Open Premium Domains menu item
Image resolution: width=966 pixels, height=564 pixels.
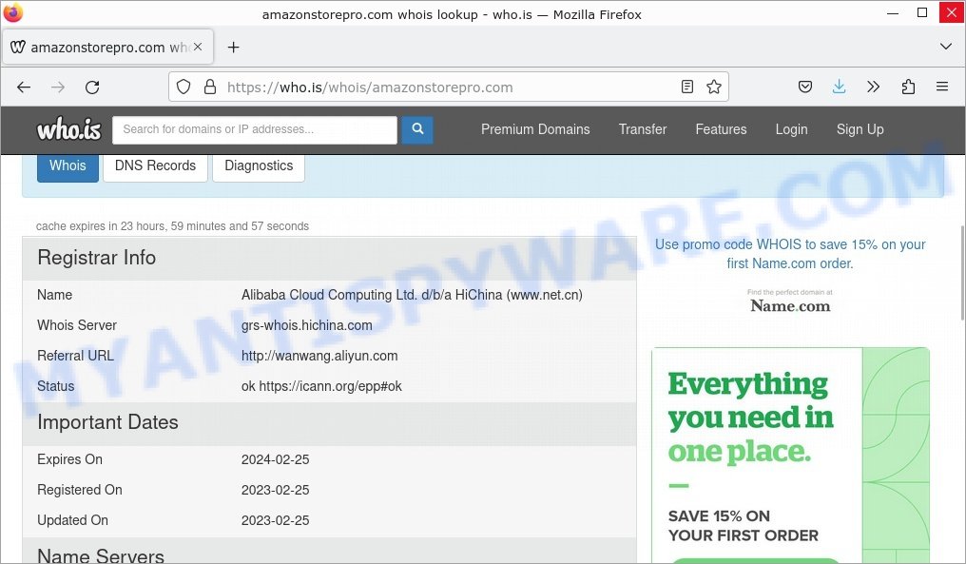click(535, 129)
